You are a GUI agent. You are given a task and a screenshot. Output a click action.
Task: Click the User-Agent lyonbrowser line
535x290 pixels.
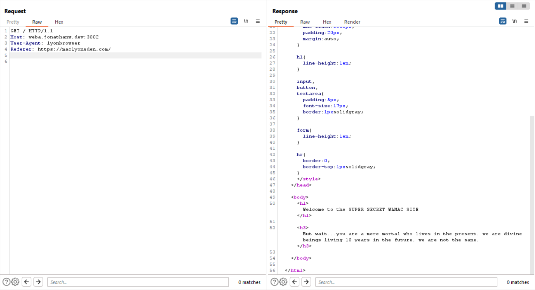[x=45, y=43]
